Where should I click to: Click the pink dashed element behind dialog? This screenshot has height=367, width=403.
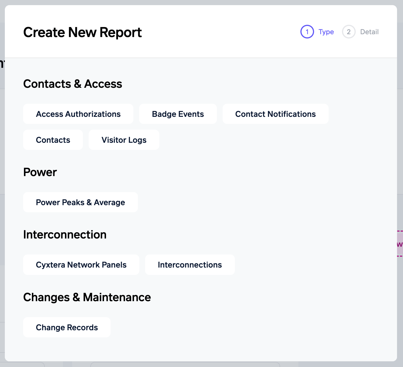pos(400,244)
